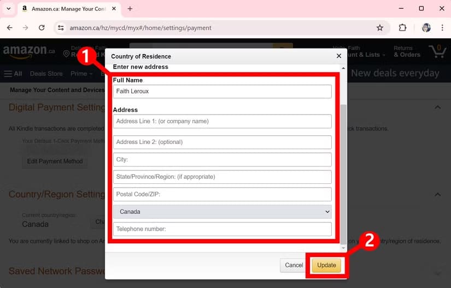Open the Chrome profile avatar
451x288 pixels.
pos(426,28)
